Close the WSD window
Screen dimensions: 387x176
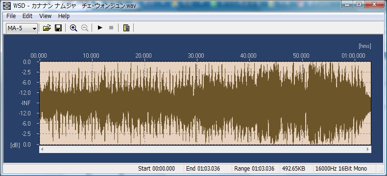[374, 4]
